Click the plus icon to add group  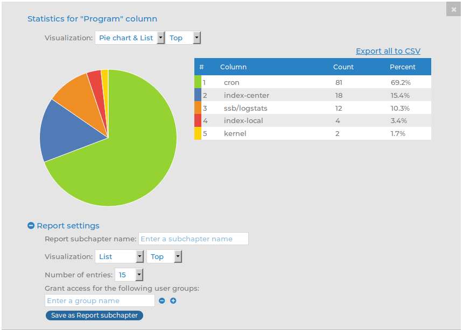[173, 301]
